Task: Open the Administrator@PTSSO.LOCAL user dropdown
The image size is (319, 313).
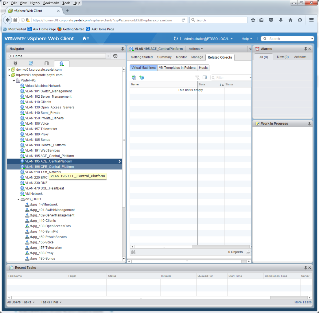Action: [208, 39]
